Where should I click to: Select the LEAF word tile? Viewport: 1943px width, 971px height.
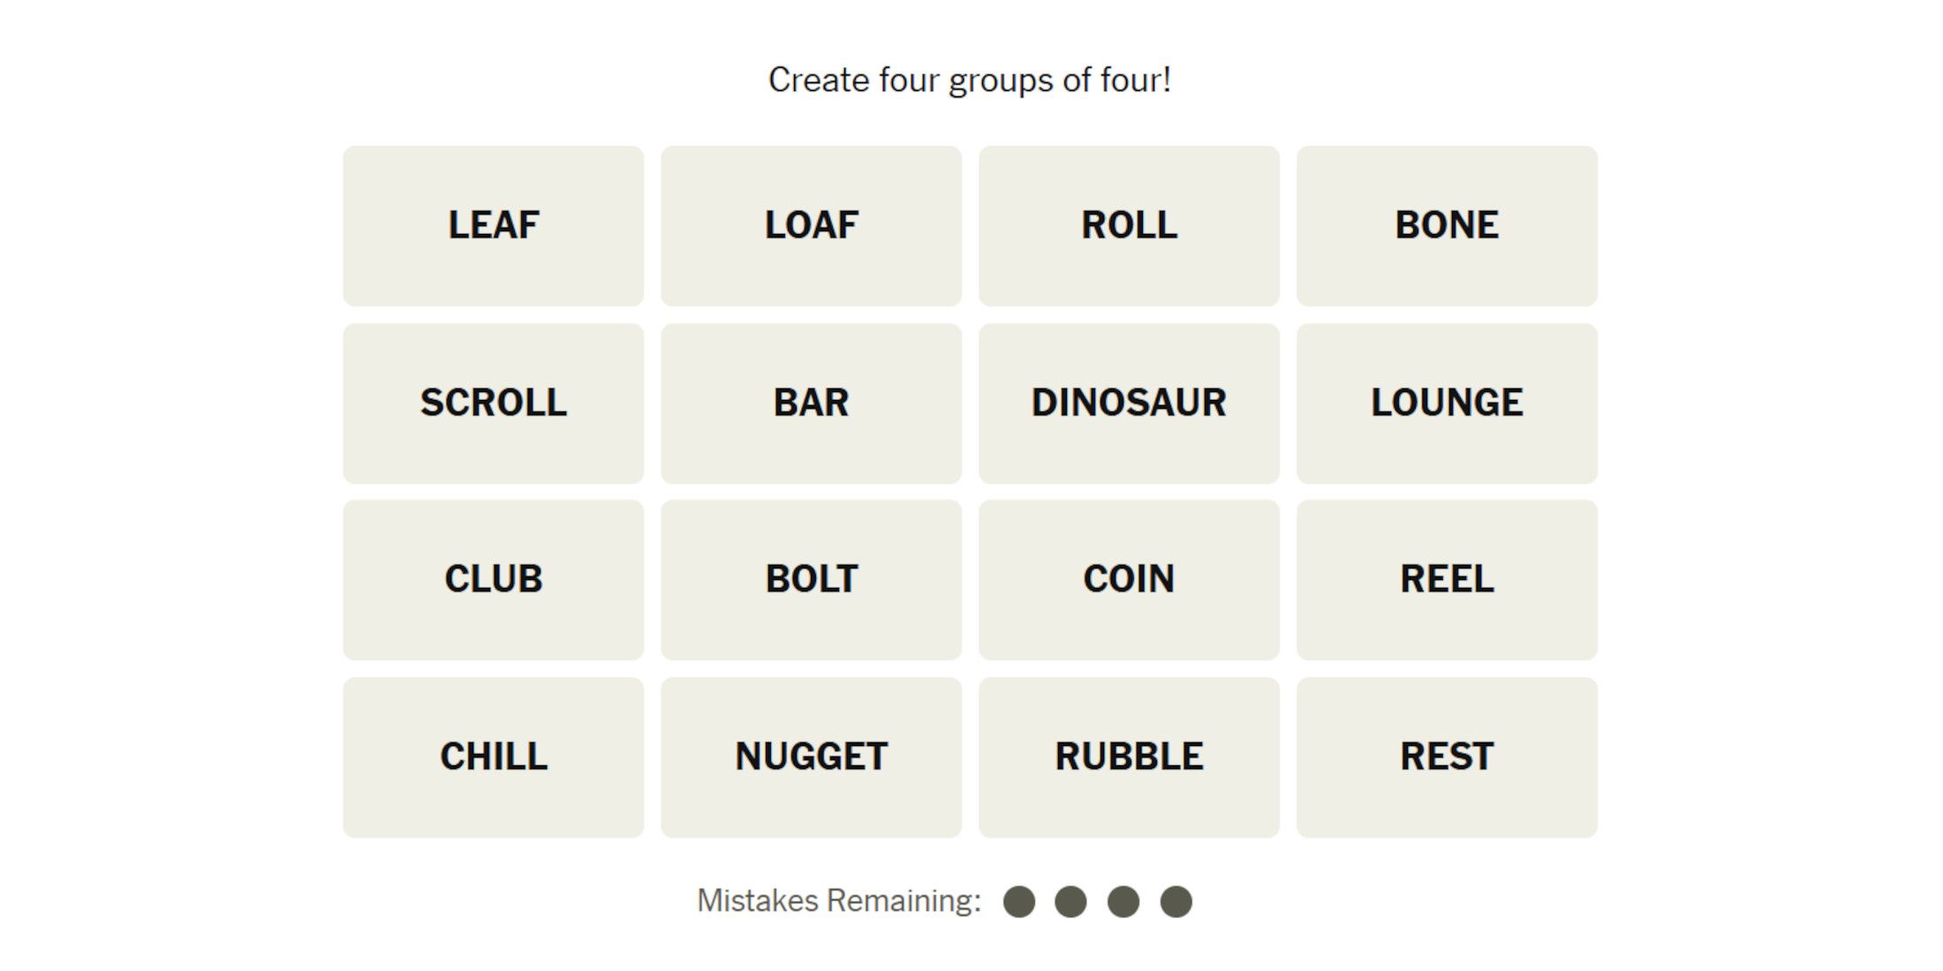(x=493, y=226)
